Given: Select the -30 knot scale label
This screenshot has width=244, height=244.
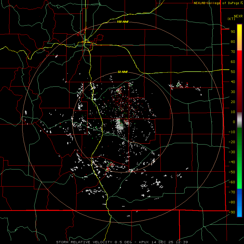Looking at the screenshot, I should pyautogui.click(x=232, y=152).
